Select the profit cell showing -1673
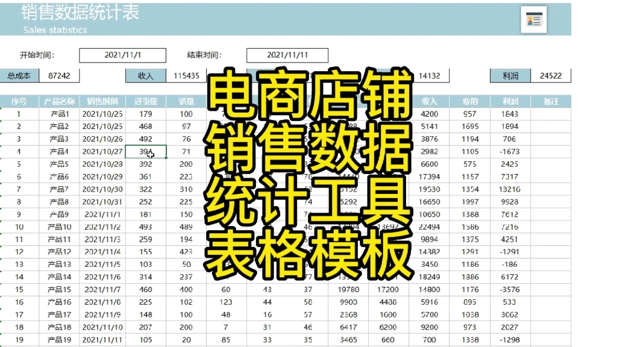 (x=510, y=151)
